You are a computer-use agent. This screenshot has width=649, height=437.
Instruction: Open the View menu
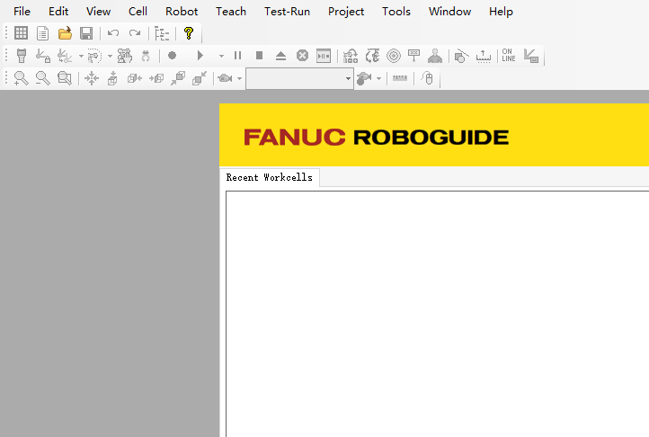coord(99,12)
